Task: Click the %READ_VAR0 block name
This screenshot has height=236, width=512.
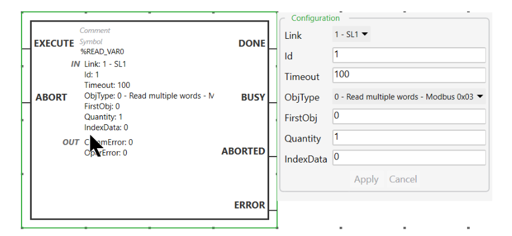Action: click(102, 52)
